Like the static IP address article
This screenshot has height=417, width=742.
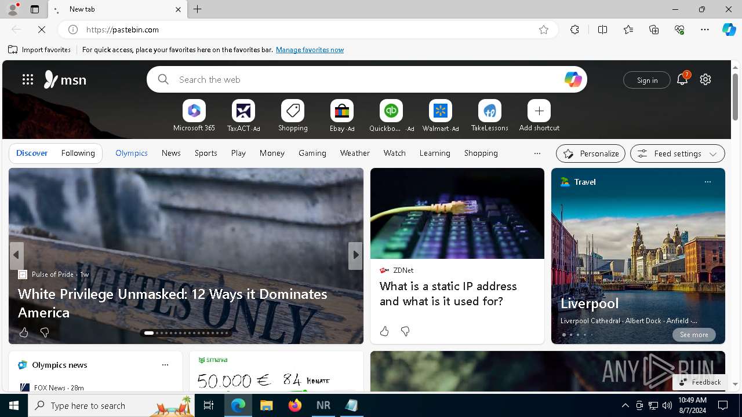(384, 331)
